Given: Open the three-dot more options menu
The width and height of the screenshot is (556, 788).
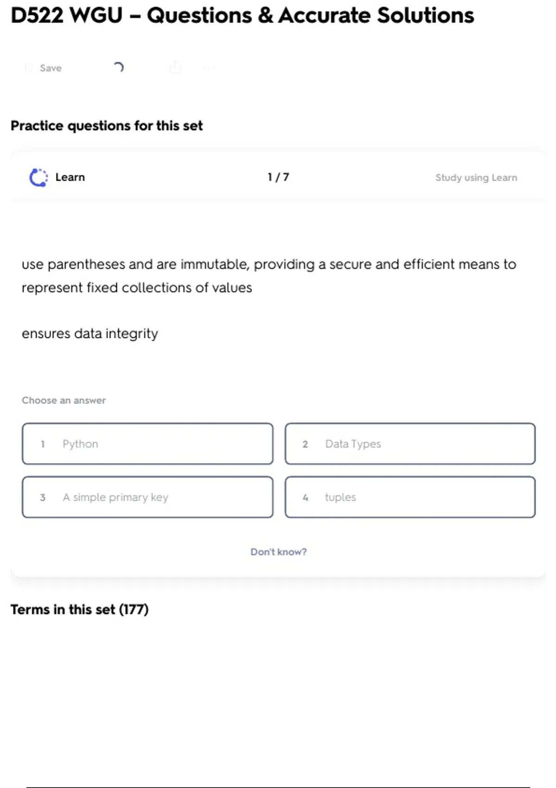Looking at the screenshot, I should (208, 68).
